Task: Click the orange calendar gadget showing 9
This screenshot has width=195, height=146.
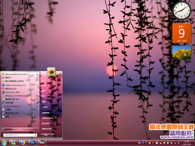Action: 182,33
